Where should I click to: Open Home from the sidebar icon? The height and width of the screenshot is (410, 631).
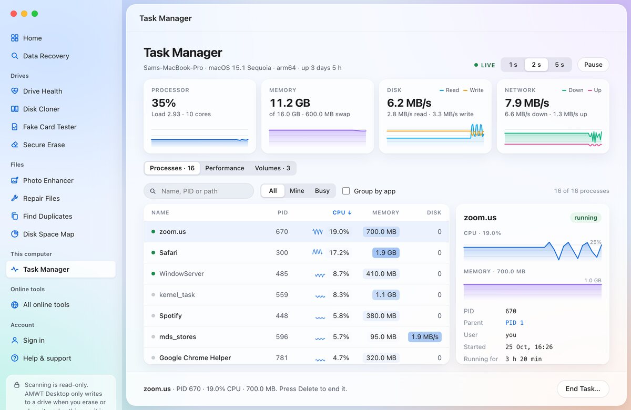pos(15,38)
